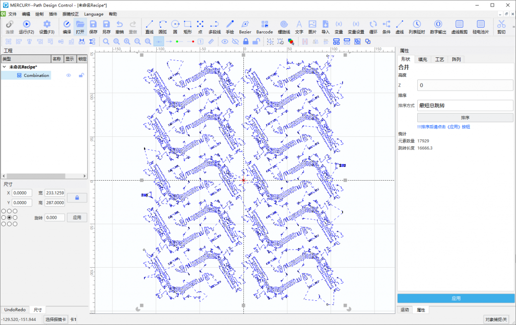Select the 螺旋线 spiral tool

284,24
